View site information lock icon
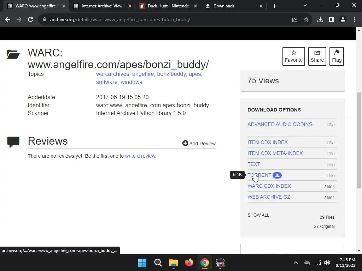 pyautogui.click(x=45, y=20)
